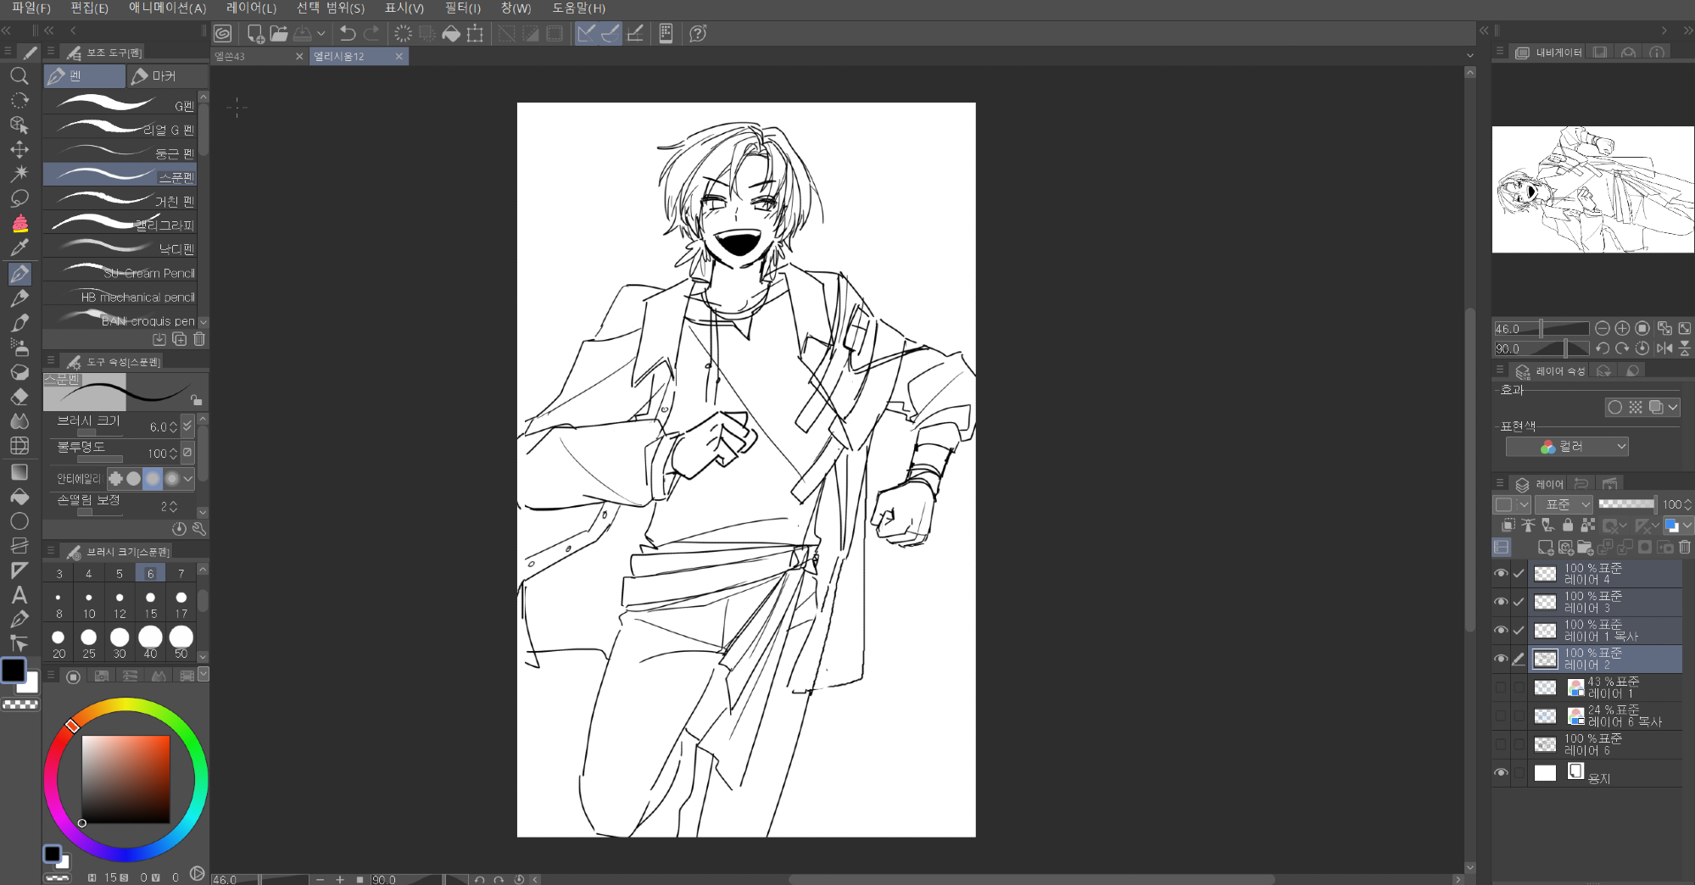Select the Text tool
The height and width of the screenshot is (885, 1695).
pyautogui.click(x=20, y=595)
